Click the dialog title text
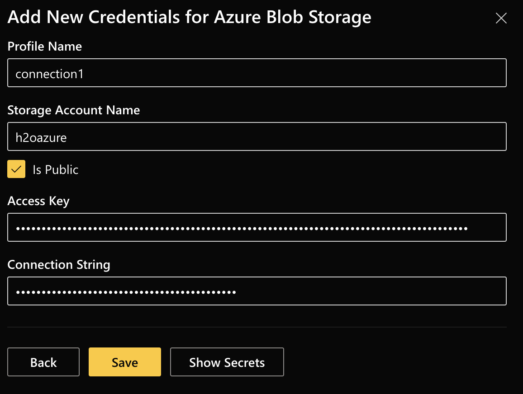The image size is (523, 394). click(x=189, y=17)
